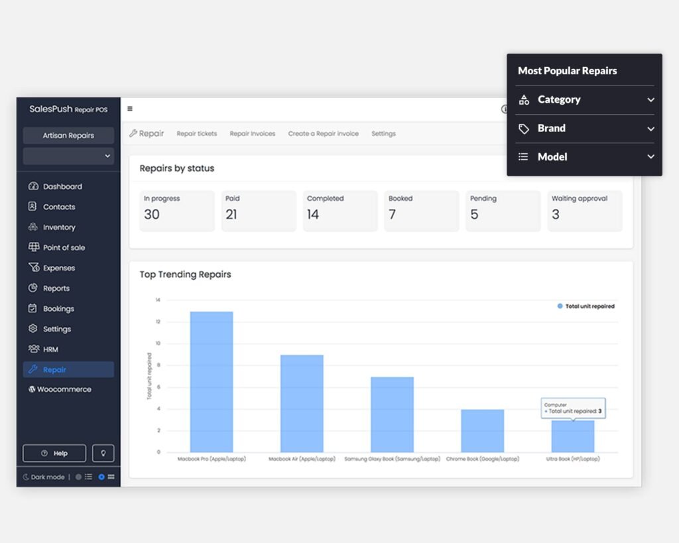Expand the Brand filter chevron

pyautogui.click(x=650, y=129)
